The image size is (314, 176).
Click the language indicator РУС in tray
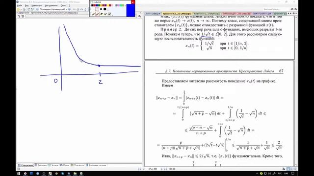click(x=280, y=174)
